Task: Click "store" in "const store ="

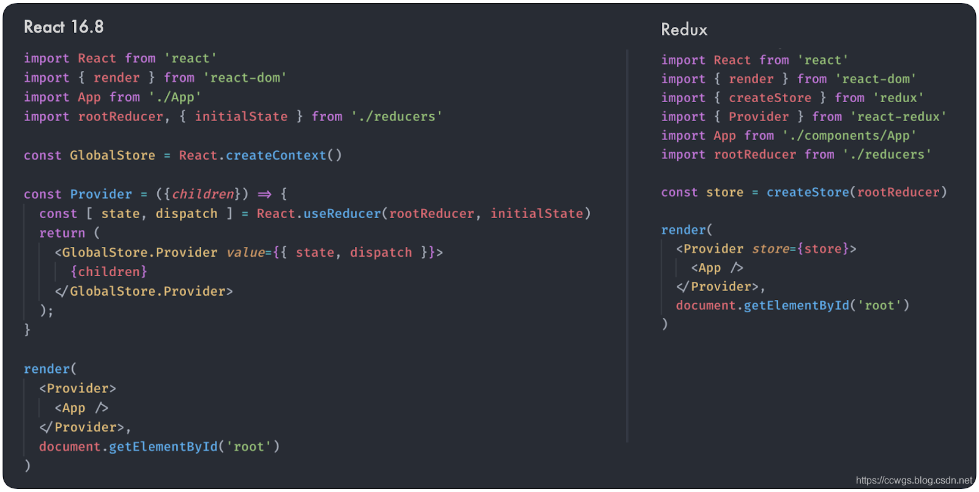Action: [x=724, y=192]
